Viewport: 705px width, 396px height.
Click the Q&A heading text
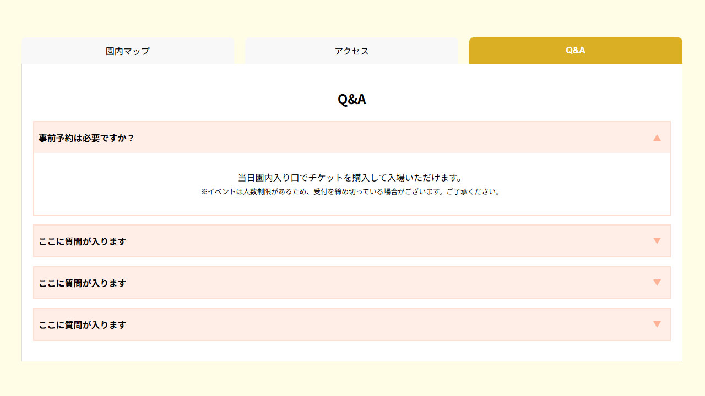(352, 100)
